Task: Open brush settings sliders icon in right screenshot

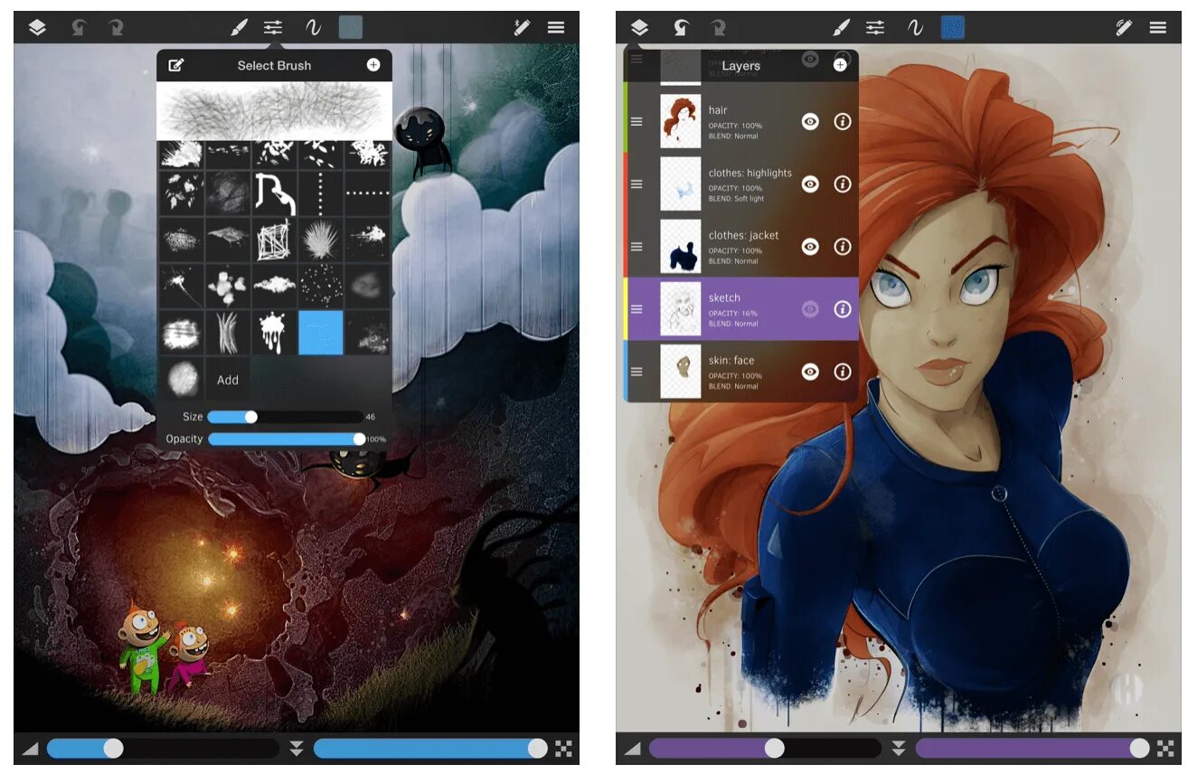Action: (875, 27)
